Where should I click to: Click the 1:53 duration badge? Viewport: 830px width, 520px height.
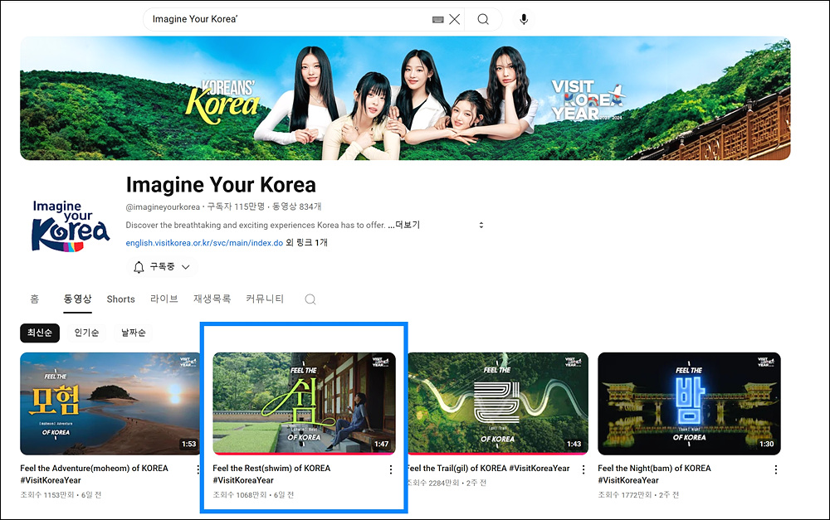pos(189,445)
